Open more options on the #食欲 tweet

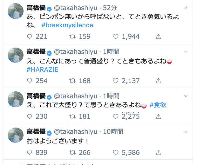[x=185, y=96]
